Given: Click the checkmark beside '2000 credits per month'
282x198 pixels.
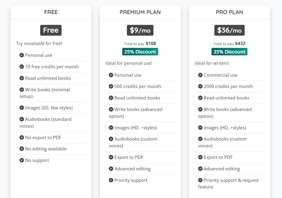Looking at the screenshot, I should click(x=200, y=86).
